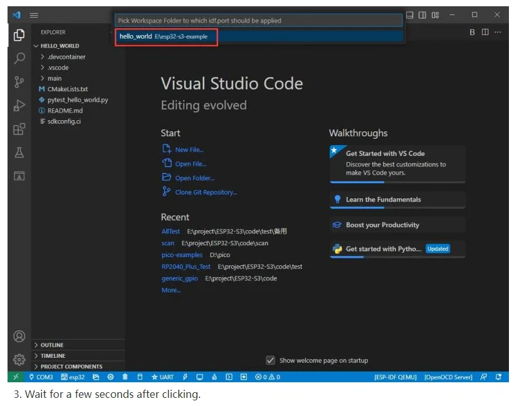Screen dimensions: 529x406
Task: Open the Extensions view
Action: click(x=19, y=129)
